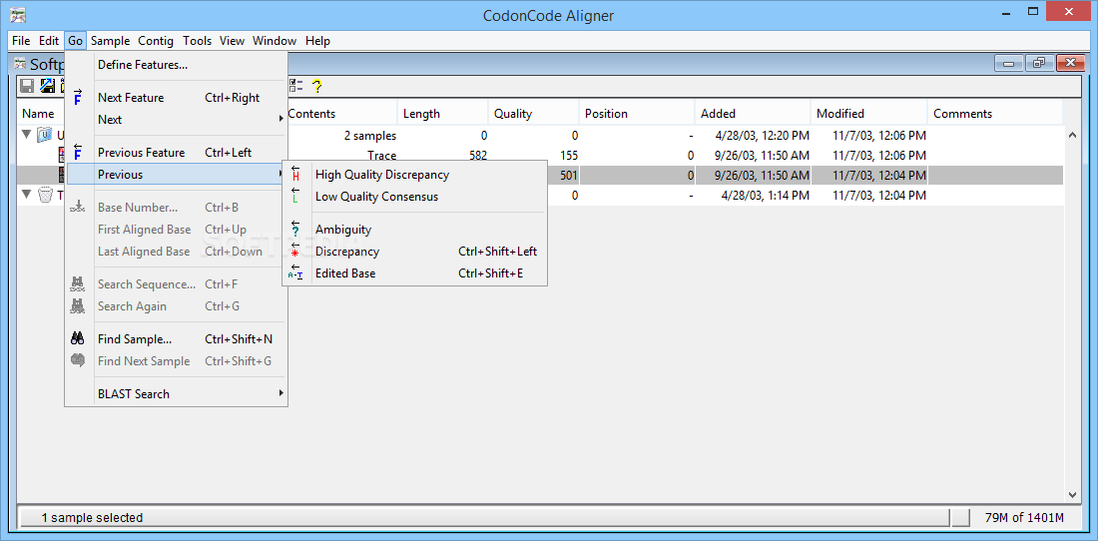Choose Low Quality Consensus from the submenu

pos(414,197)
